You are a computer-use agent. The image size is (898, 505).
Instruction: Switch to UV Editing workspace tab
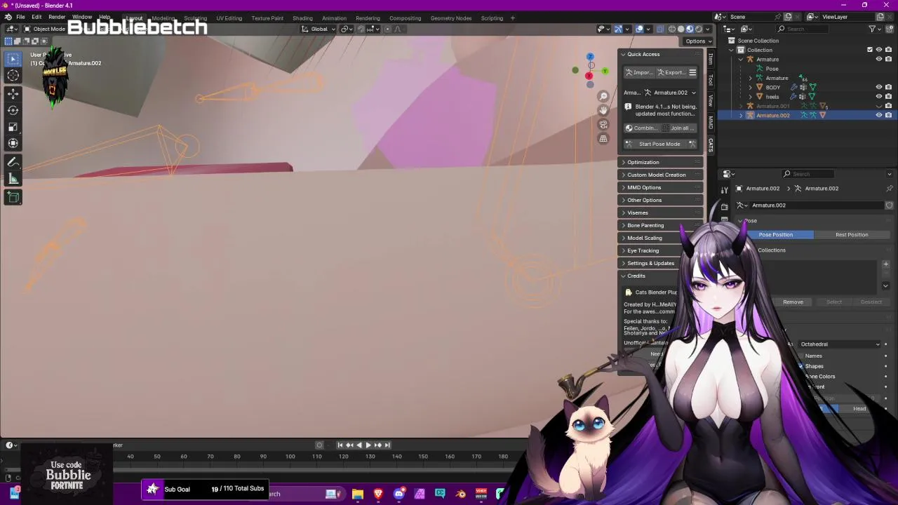point(229,18)
